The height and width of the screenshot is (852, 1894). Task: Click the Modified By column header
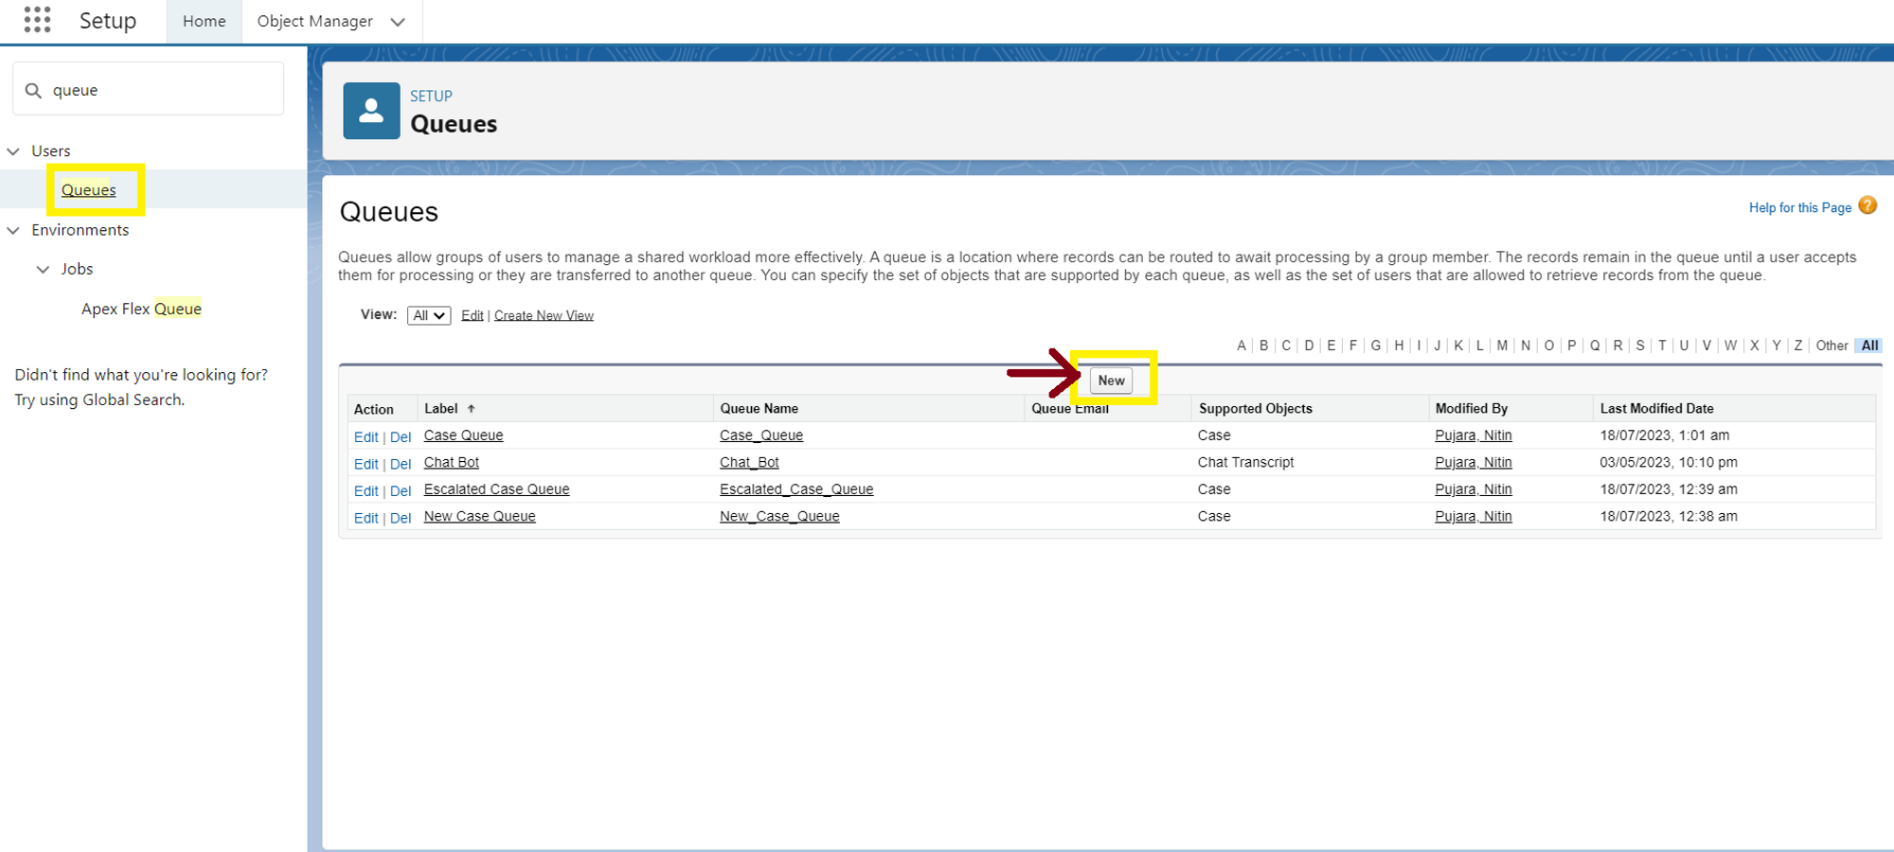(1471, 409)
